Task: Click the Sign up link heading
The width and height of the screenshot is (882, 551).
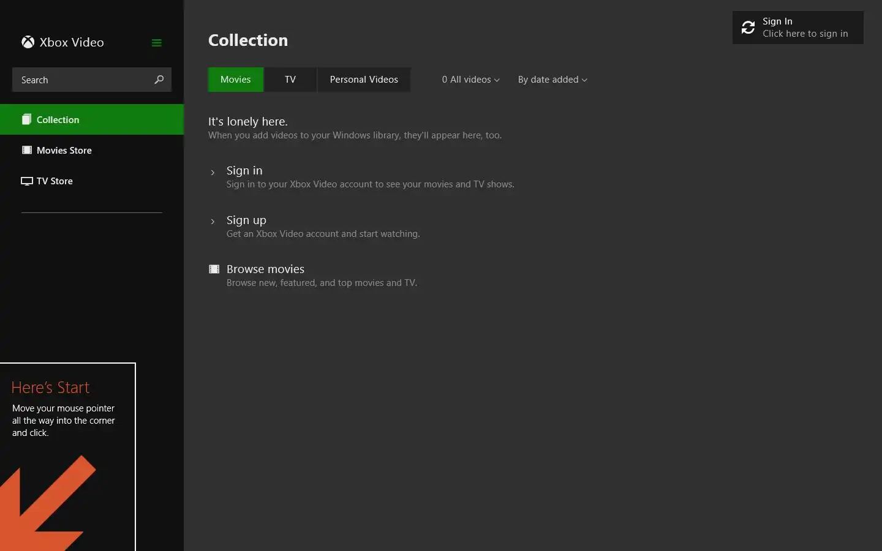Action: [246, 220]
